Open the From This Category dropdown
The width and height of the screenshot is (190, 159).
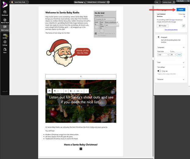[x=102, y=31]
